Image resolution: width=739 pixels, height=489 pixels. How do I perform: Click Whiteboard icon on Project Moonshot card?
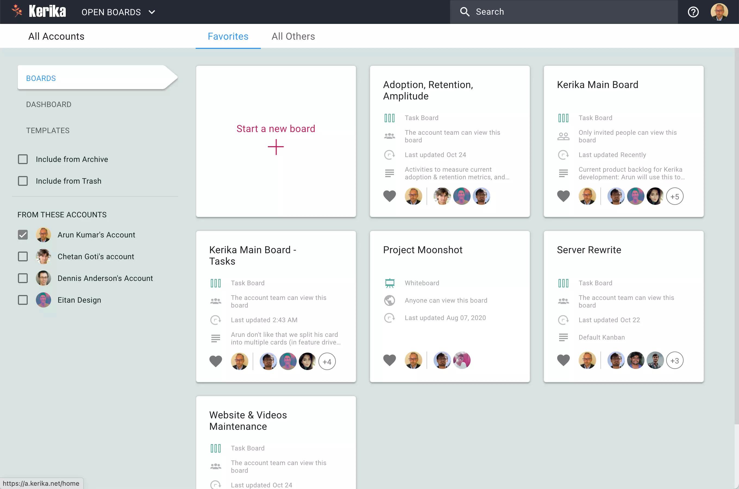coord(389,283)
